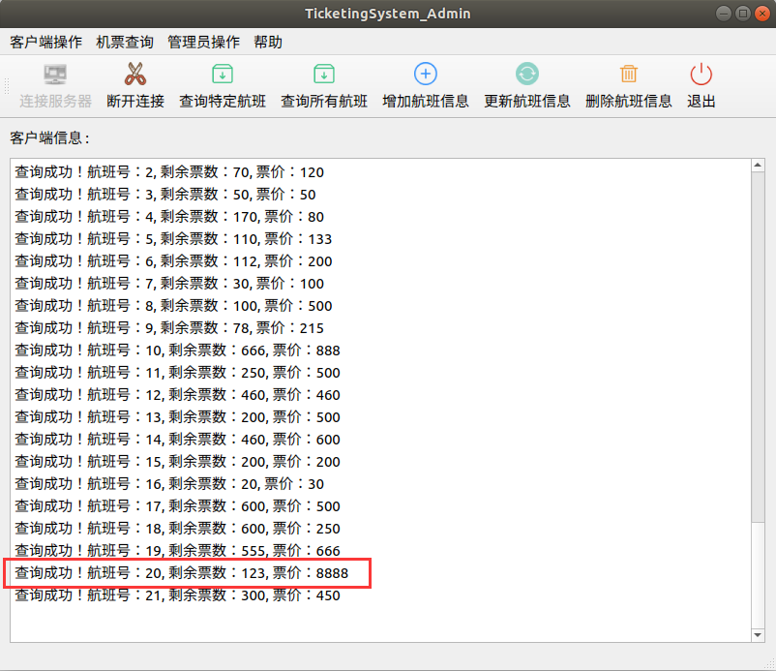Maximize the TicketingSystem_Admin window
Image resolution: width=776 pixels, height=671 pixels.
742,14
